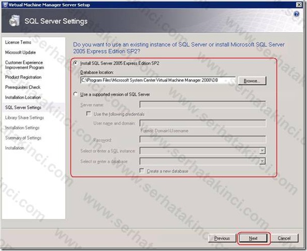Image resolution: width=307 pixels, height=251 pixels.
Task: Click the Password input field
Action: pos(202,140)
